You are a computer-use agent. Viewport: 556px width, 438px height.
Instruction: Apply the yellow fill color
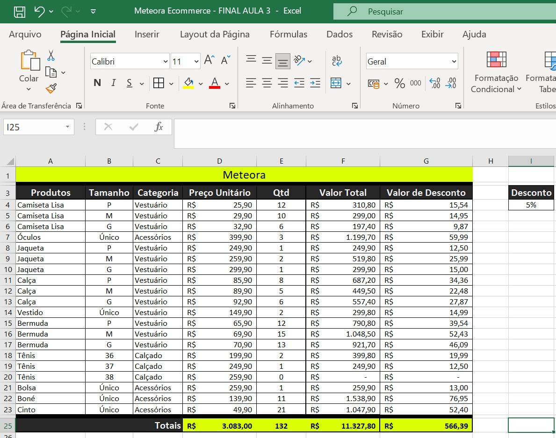(188, 83)
